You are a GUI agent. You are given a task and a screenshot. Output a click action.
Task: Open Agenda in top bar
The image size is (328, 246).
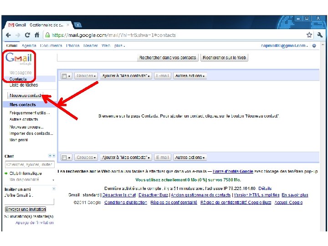(29, 46)
